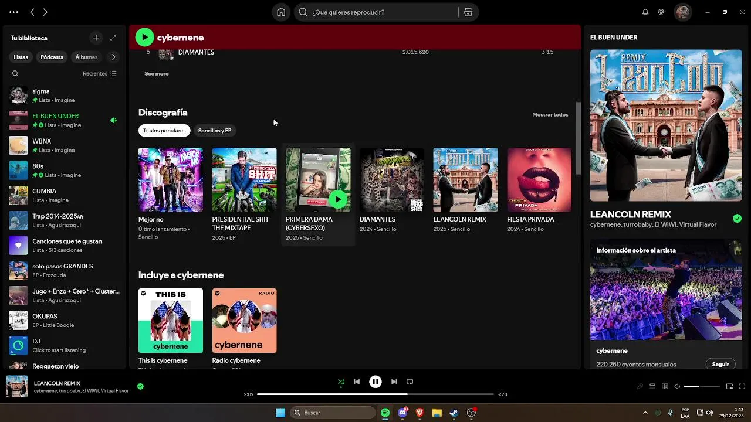Open the play queue
Image resolution: width=751 pixels, height=422 pixels.
click(652, 387)
